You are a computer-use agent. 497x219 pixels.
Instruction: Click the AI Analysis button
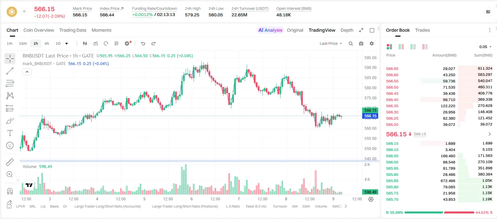pyautogui.click(x=270, y=30)
